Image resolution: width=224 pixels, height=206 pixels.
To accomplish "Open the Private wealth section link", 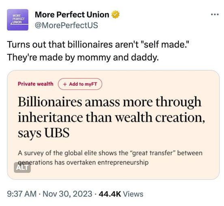I will (36, 84).
